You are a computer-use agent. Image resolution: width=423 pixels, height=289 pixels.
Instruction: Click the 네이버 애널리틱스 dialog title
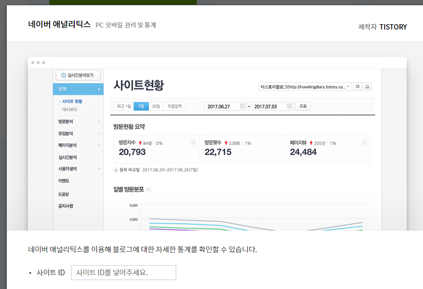point(59,24)
